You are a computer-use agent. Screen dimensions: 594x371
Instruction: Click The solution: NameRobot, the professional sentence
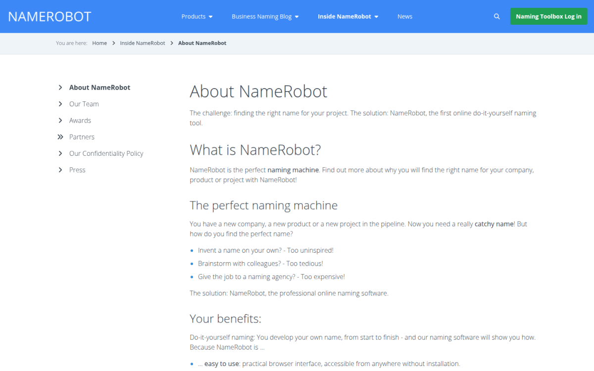tap(289, 293)
